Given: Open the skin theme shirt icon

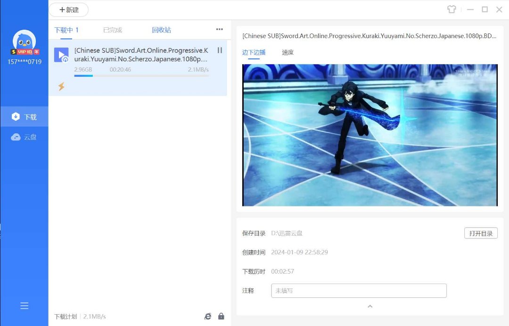Looking at the screenshot, I should click(452, 9).
